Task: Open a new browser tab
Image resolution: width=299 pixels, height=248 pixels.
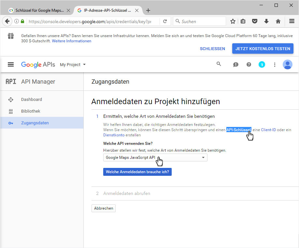Action: [148, 10]
